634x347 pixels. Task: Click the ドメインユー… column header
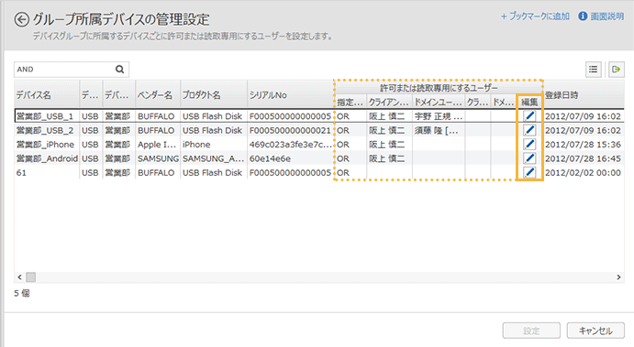click(439, 102)
